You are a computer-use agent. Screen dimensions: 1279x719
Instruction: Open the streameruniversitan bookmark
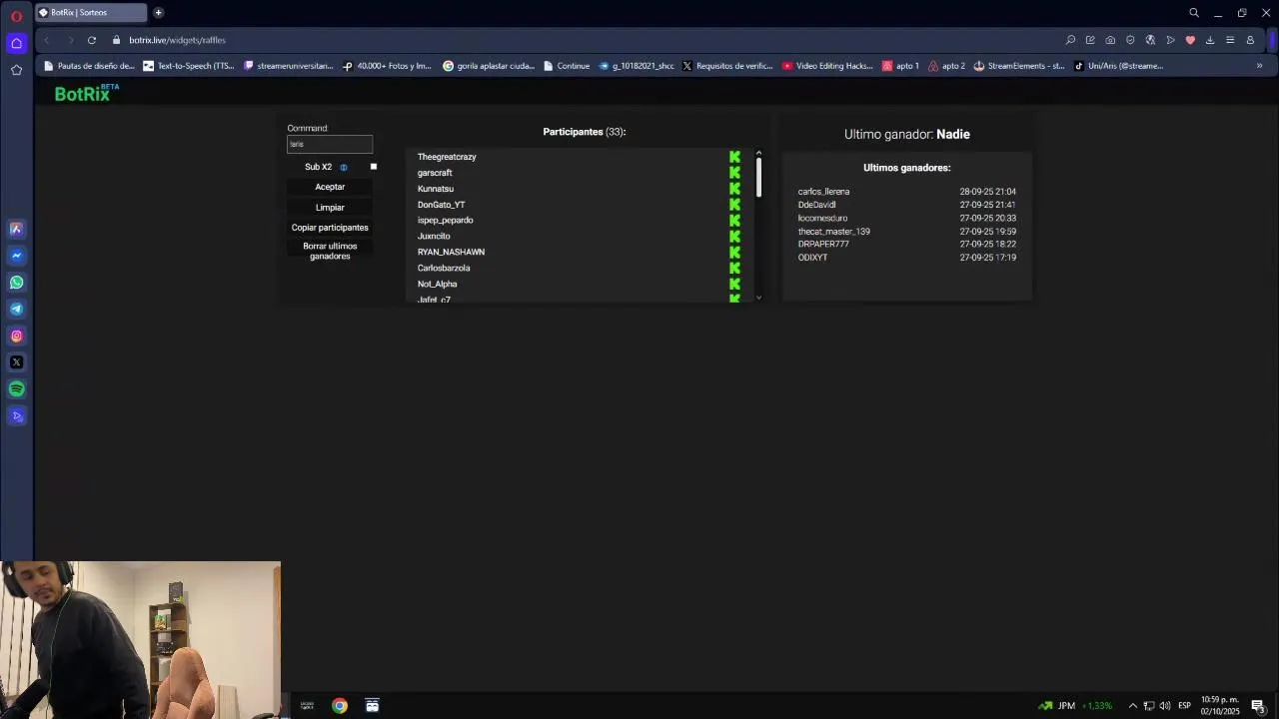click(289, 66)
